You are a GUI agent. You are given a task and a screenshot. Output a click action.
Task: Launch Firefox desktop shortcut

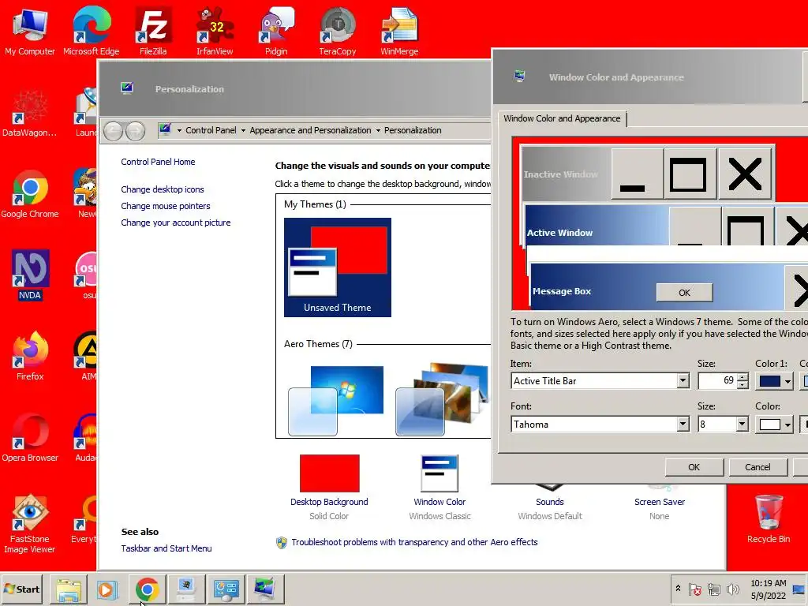coord(29,356)
